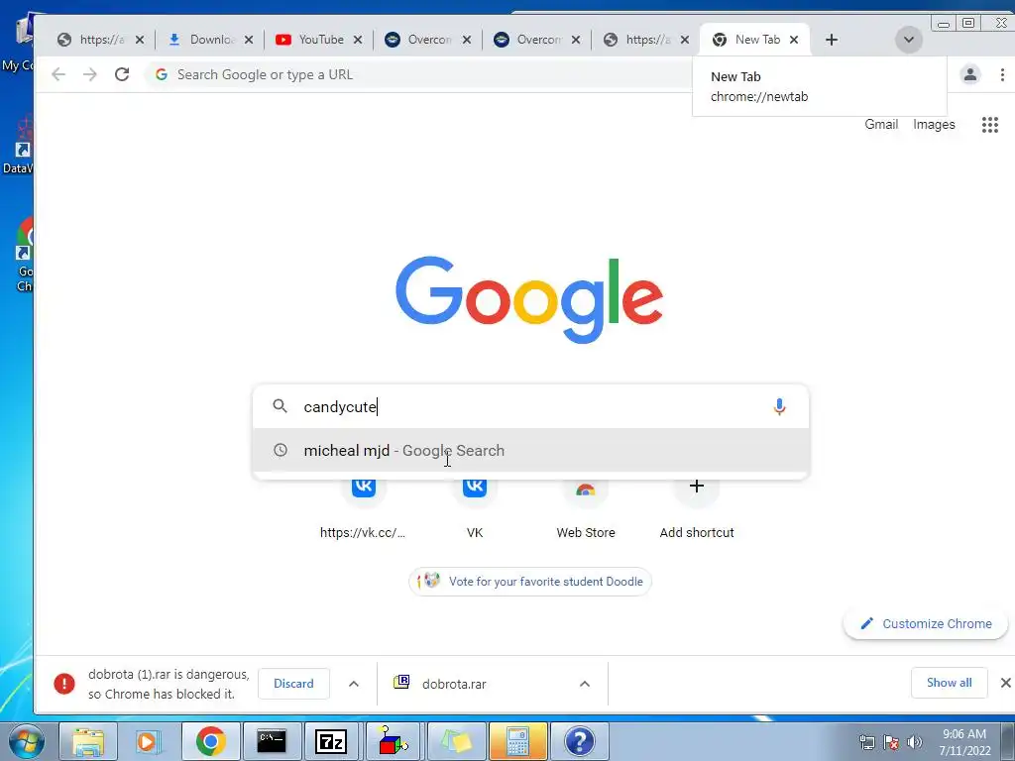Open the Chrome profile avatar icon

[x=969, y=74]
